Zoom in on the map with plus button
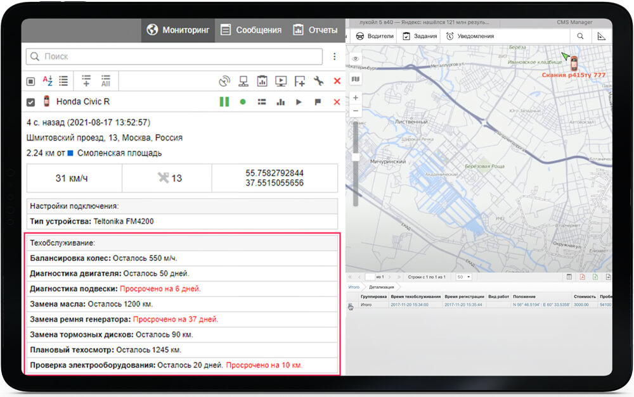This screenshot has width=634, height=397. tap(356, 98)
